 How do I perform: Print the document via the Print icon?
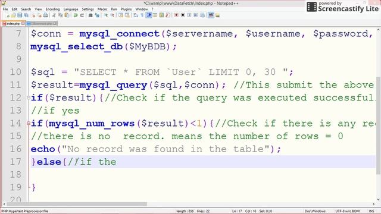point(45,15)
